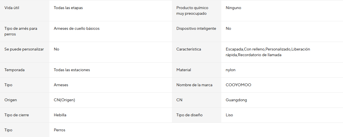The height and width of the screenshot is (137, 343).
Task: Click the 'Característica' label cell
Action: [x=189, y=49]
